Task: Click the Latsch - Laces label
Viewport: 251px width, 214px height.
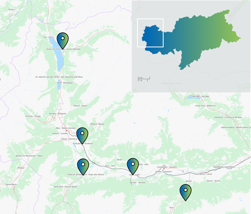Action: (205, 174)
